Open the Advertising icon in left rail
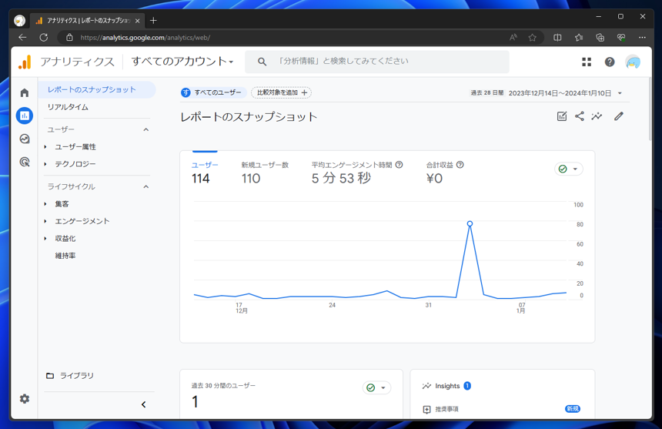 [25, 162]
